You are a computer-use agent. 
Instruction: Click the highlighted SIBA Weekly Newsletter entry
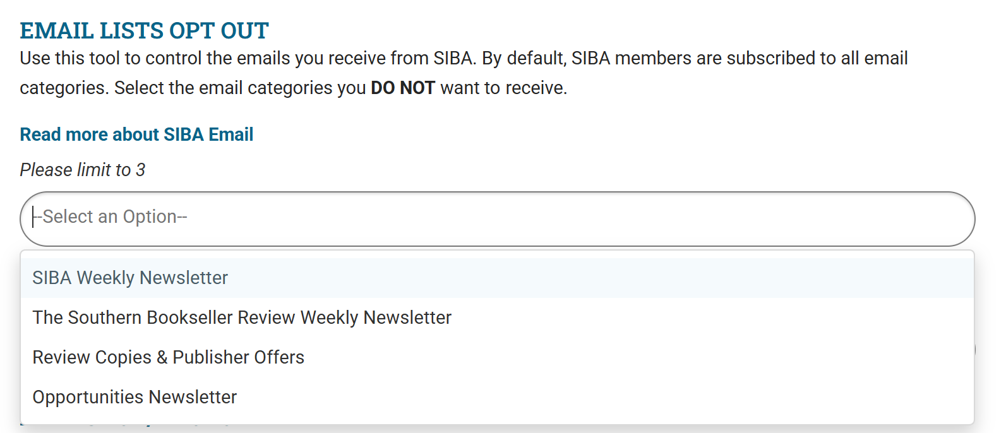coord(130,278)
